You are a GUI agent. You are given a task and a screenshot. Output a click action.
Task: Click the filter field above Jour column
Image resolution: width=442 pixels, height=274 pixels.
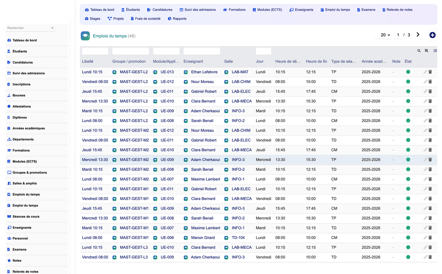pos(263,51)
